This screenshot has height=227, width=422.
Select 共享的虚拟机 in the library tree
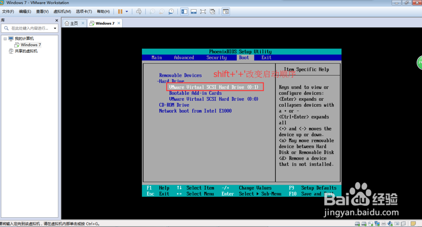point(26,51)
